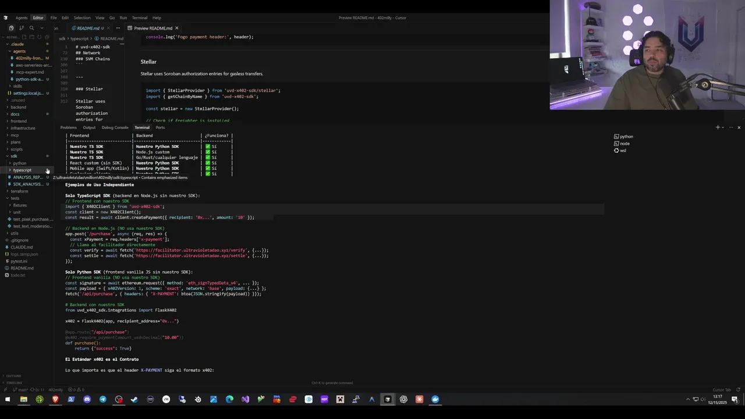Open the editor group more actions ellipsis
Viewport: 745px width, 419px height.
coord(118,28)
